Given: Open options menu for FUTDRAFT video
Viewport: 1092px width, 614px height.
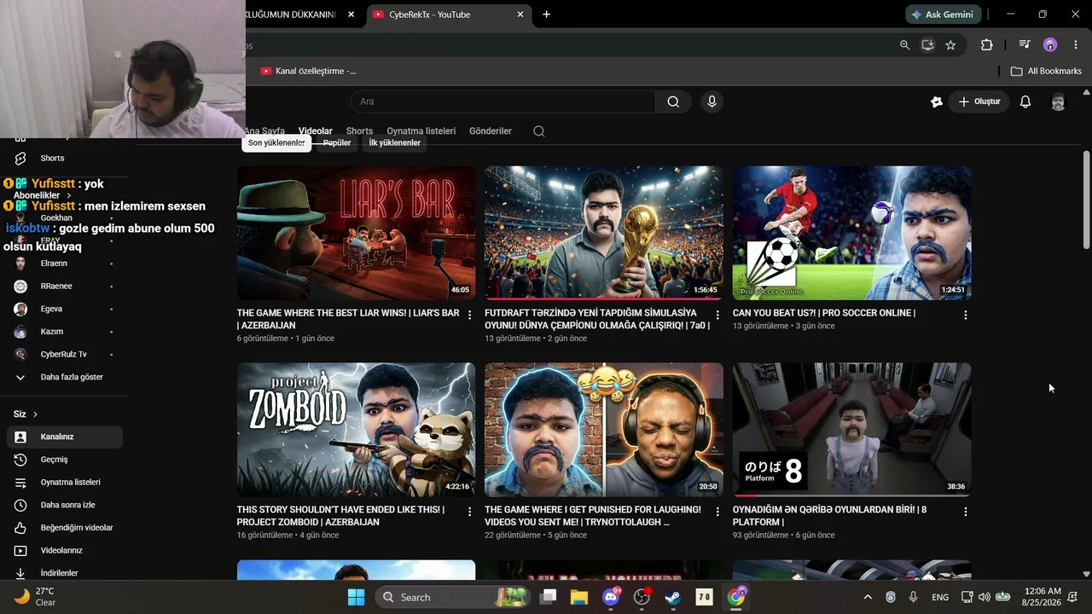Looking at the screenshot, I should pos(717,316).
